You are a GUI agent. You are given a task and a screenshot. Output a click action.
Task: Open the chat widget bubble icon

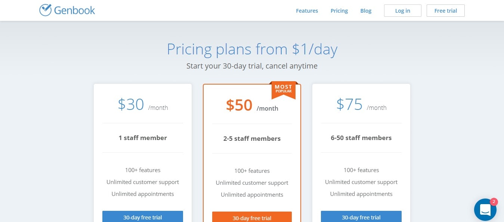click(x=485, y=210)
